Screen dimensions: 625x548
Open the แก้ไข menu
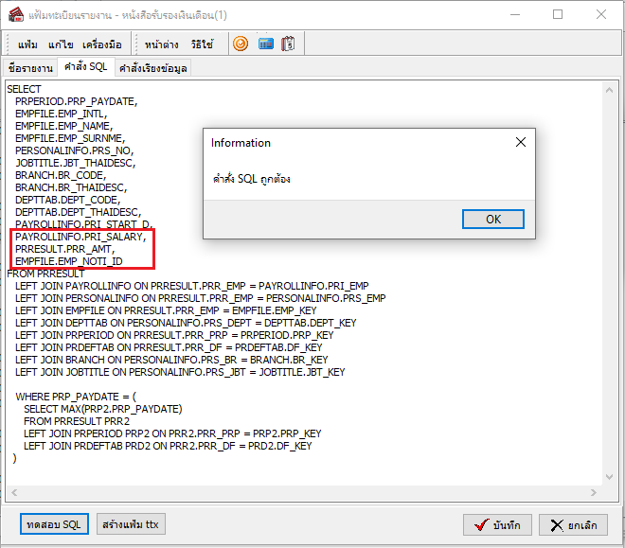pos(61,44)
